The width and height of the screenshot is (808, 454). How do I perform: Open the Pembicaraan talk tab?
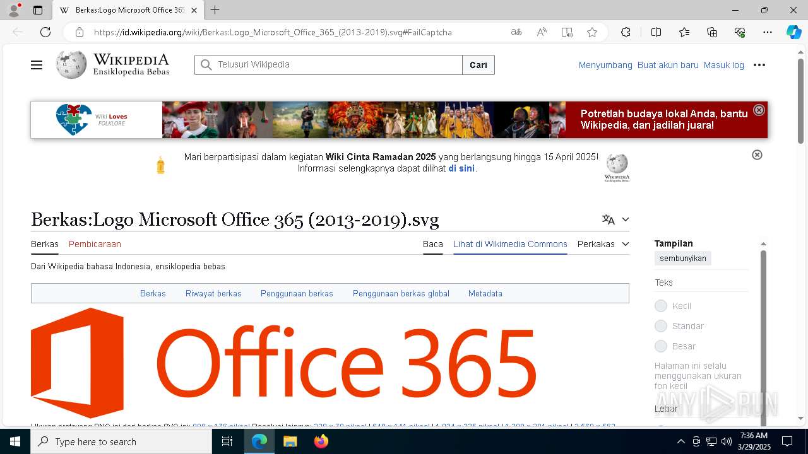95,244
